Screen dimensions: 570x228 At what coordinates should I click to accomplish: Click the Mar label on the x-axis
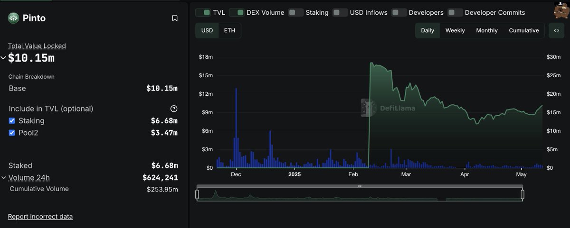click(x=406, y=174)
